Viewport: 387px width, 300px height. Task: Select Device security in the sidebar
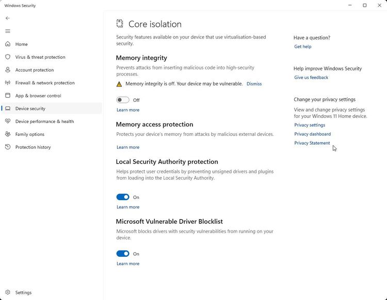30,109
